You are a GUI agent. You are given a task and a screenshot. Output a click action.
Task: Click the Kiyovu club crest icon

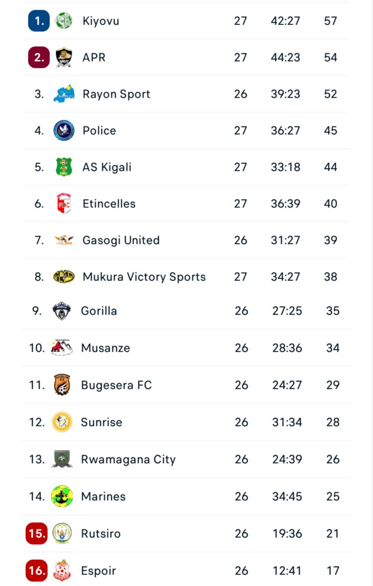coord(64,21)
